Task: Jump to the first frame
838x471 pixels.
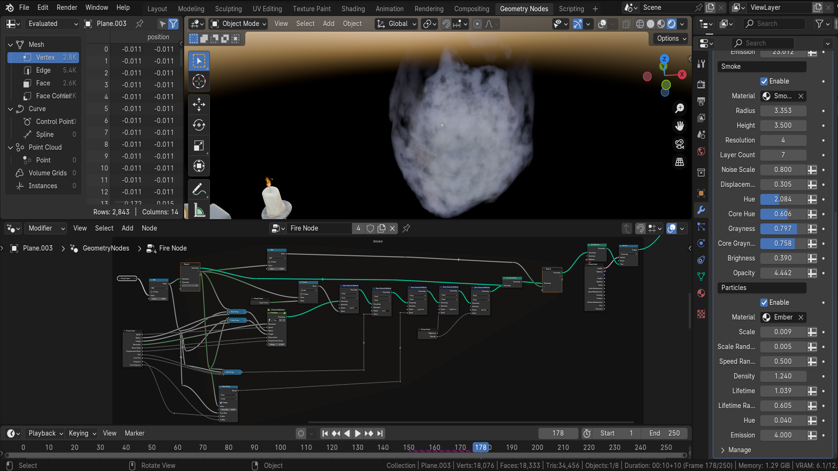Action: click(325, 433)
